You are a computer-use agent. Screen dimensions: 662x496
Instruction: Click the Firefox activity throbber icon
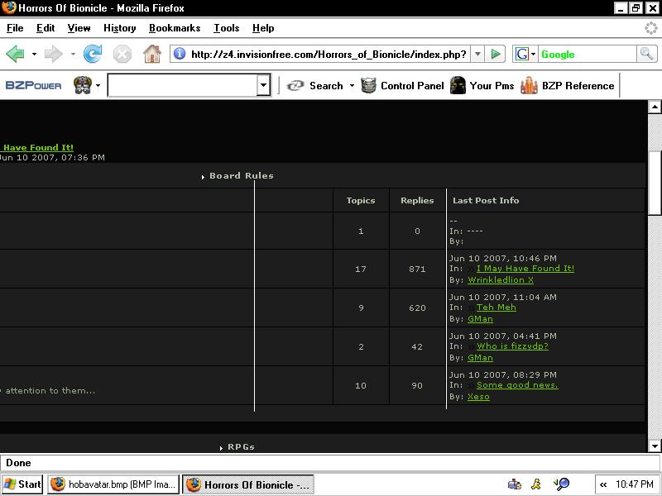coord(650,28)
